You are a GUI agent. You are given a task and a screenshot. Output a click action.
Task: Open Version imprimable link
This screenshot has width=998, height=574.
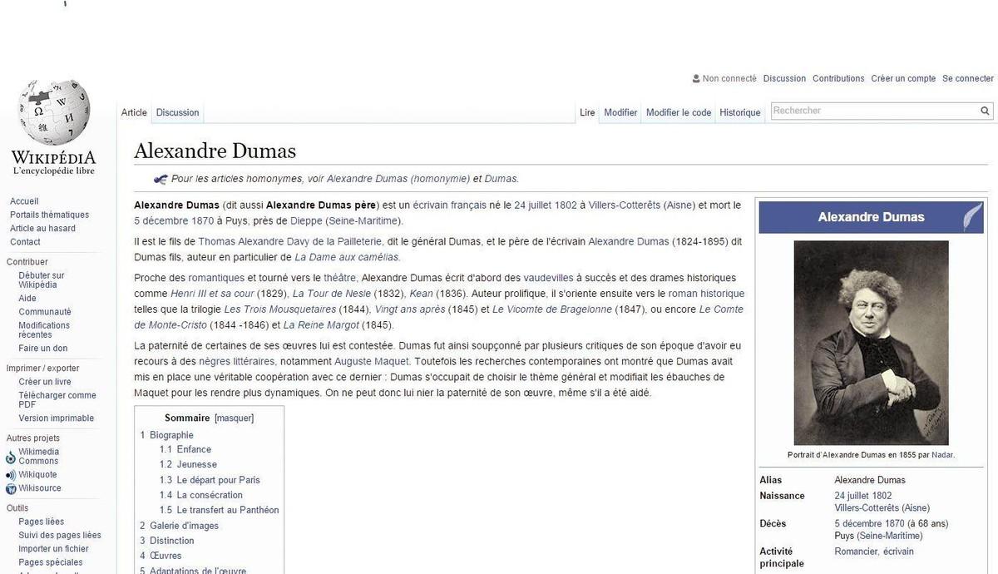click(x=57, y=418)
